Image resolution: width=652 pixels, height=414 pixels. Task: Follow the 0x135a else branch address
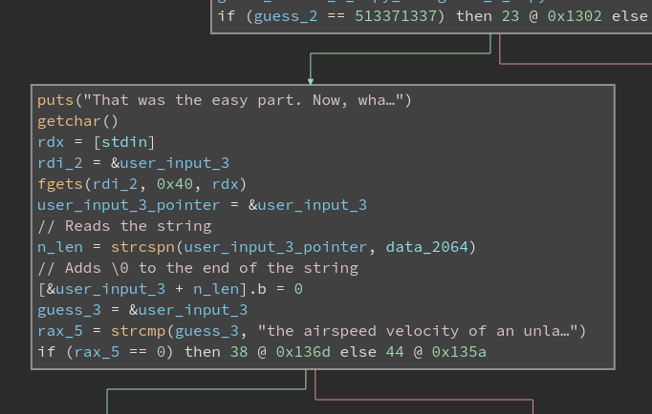click(459, 352)
